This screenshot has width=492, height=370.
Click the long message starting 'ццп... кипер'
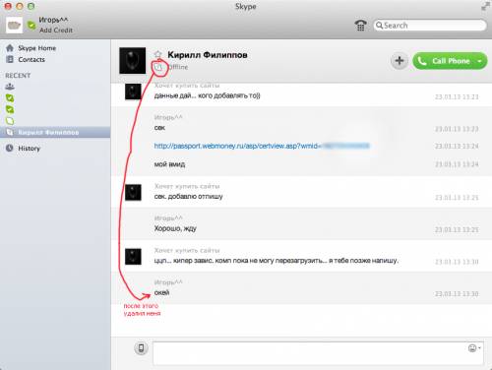(277, 261)
